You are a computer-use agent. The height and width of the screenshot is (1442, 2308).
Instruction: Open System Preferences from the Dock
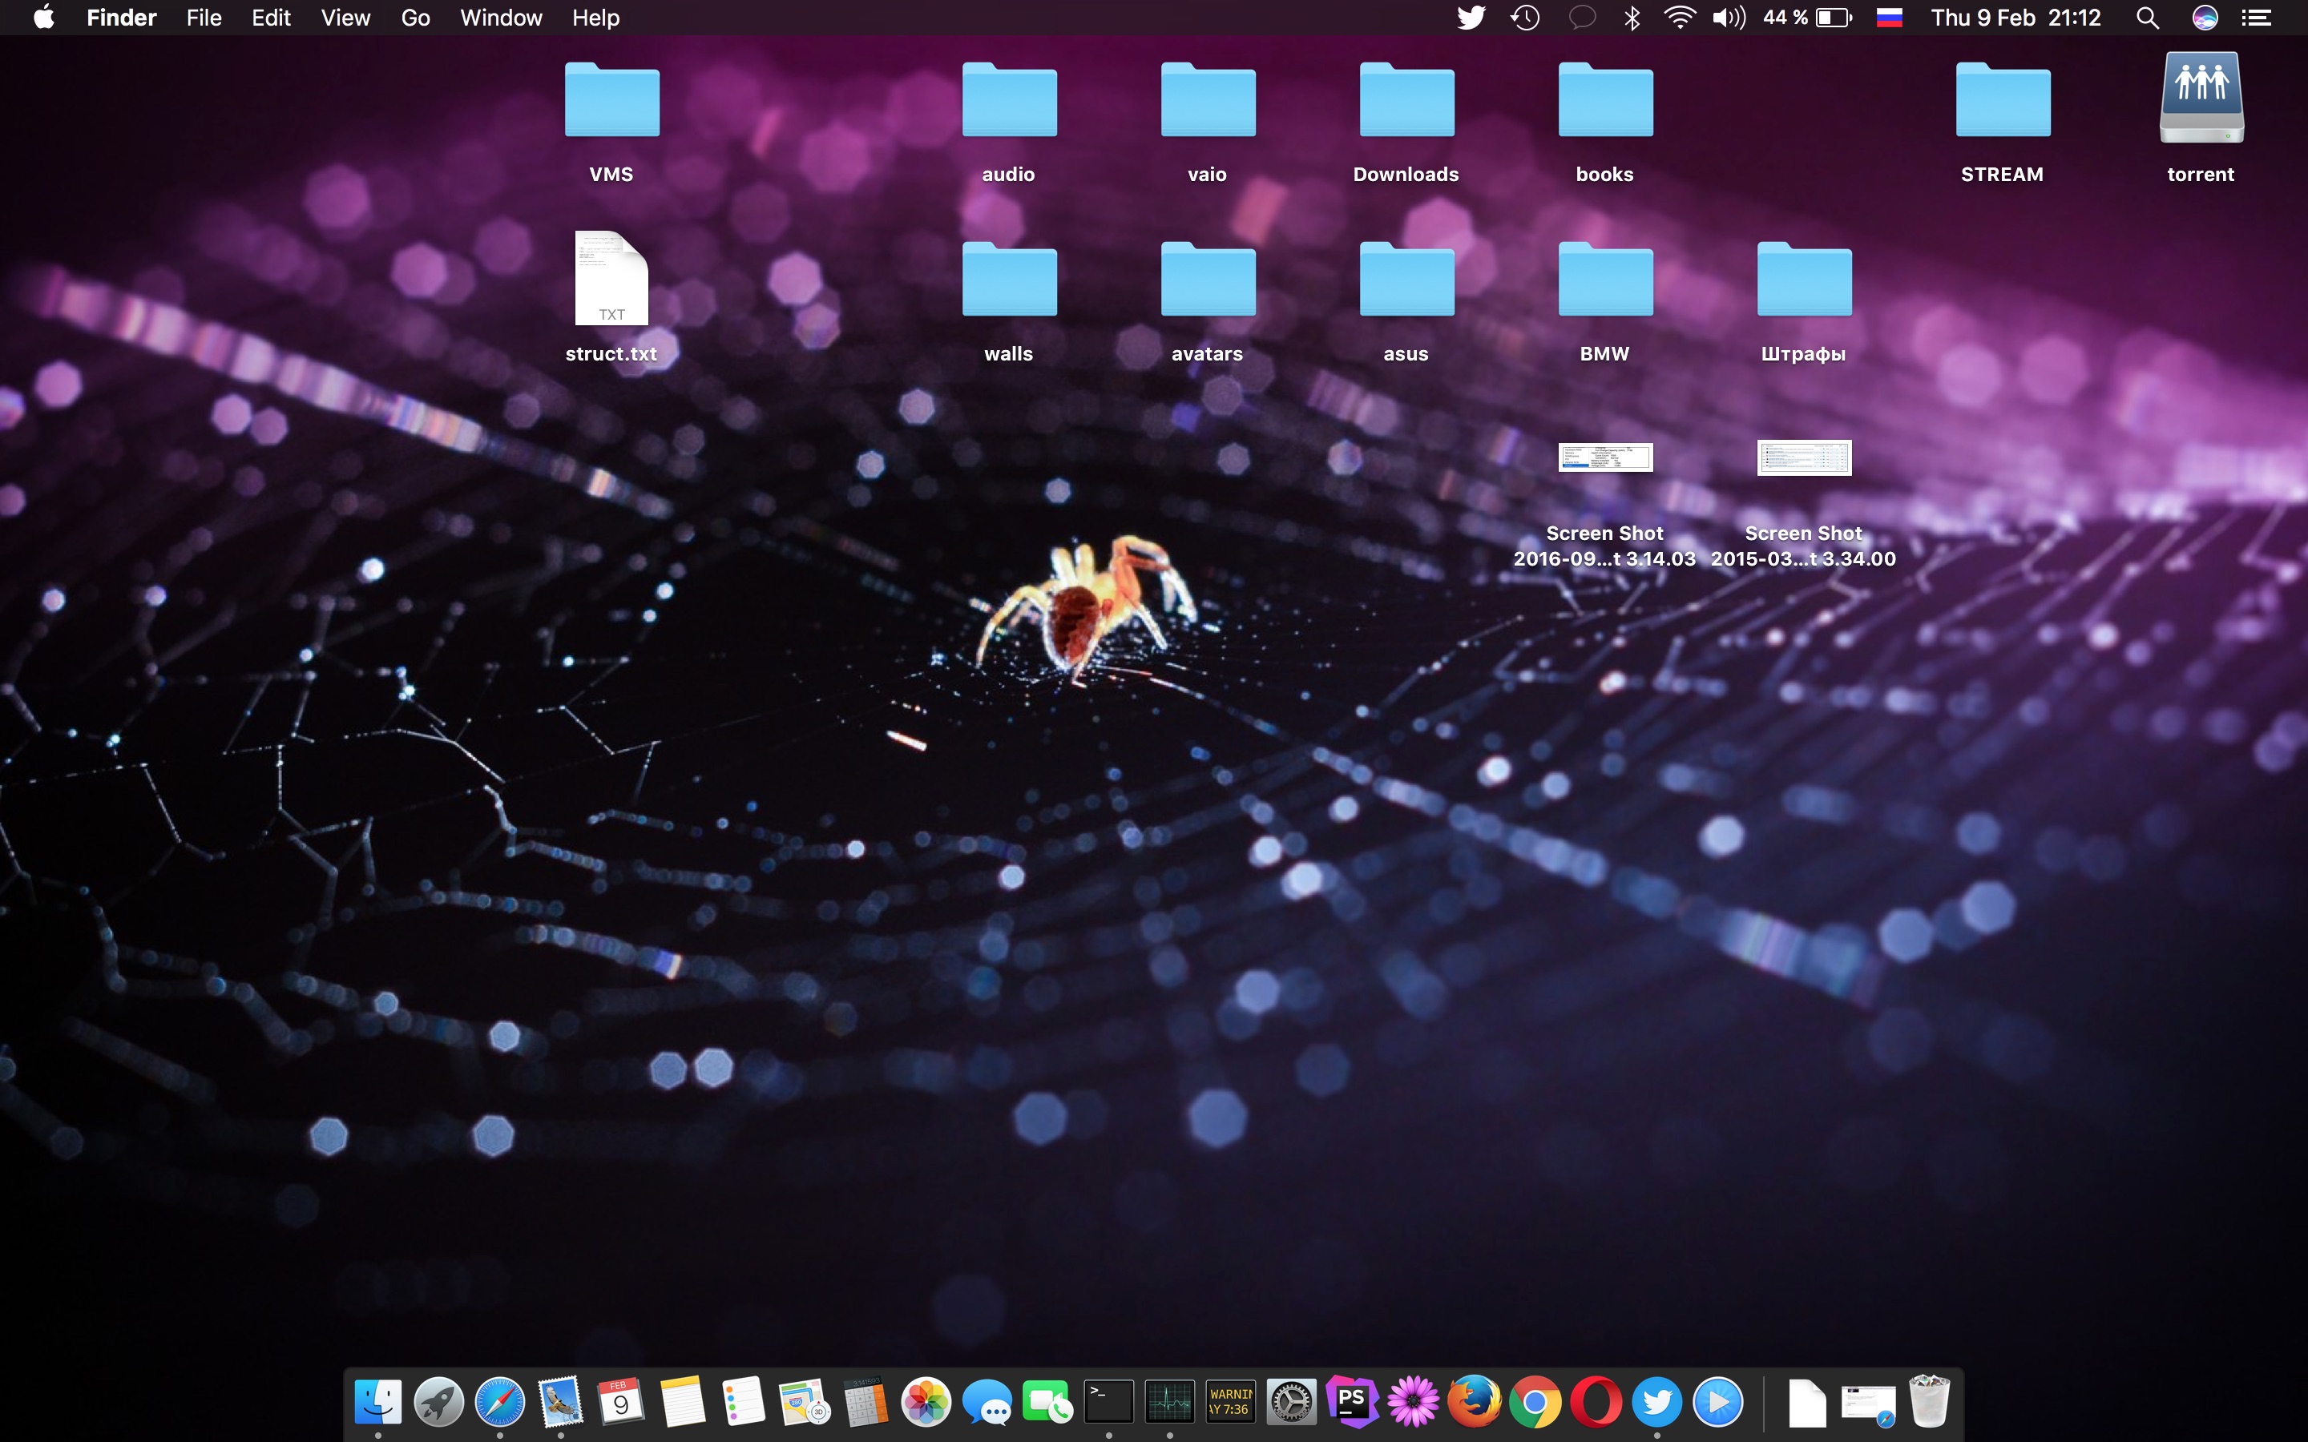1290,1402
